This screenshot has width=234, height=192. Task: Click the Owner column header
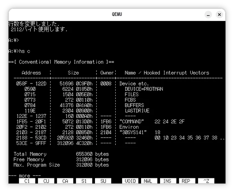pyautogui.click(x=107, y=73)
